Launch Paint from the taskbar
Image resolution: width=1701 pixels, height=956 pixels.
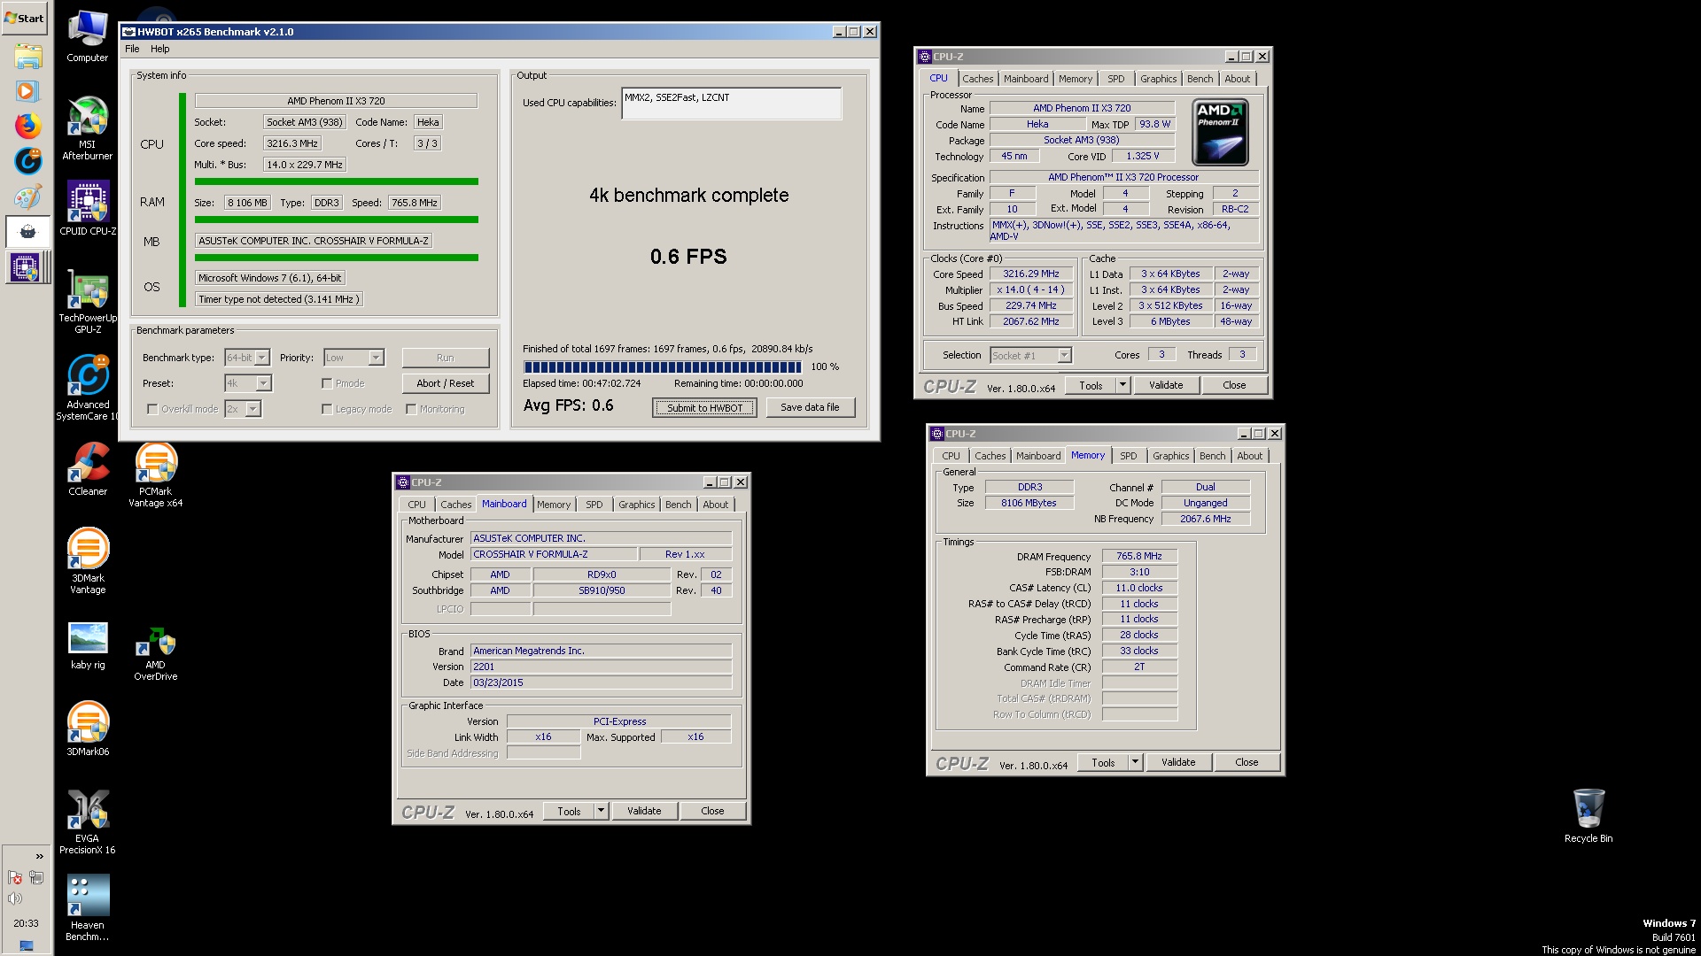pyautogui.click(x=27, y=197)
